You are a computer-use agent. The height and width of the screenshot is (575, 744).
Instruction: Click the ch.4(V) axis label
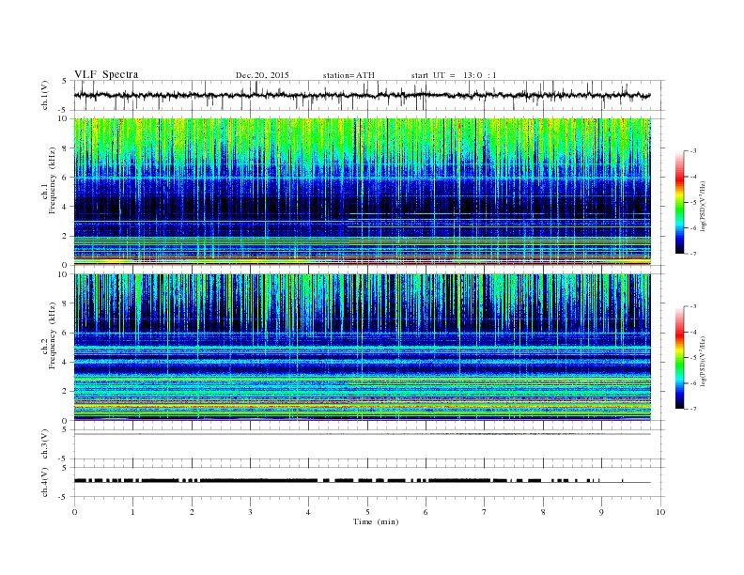tap(45, 482)
